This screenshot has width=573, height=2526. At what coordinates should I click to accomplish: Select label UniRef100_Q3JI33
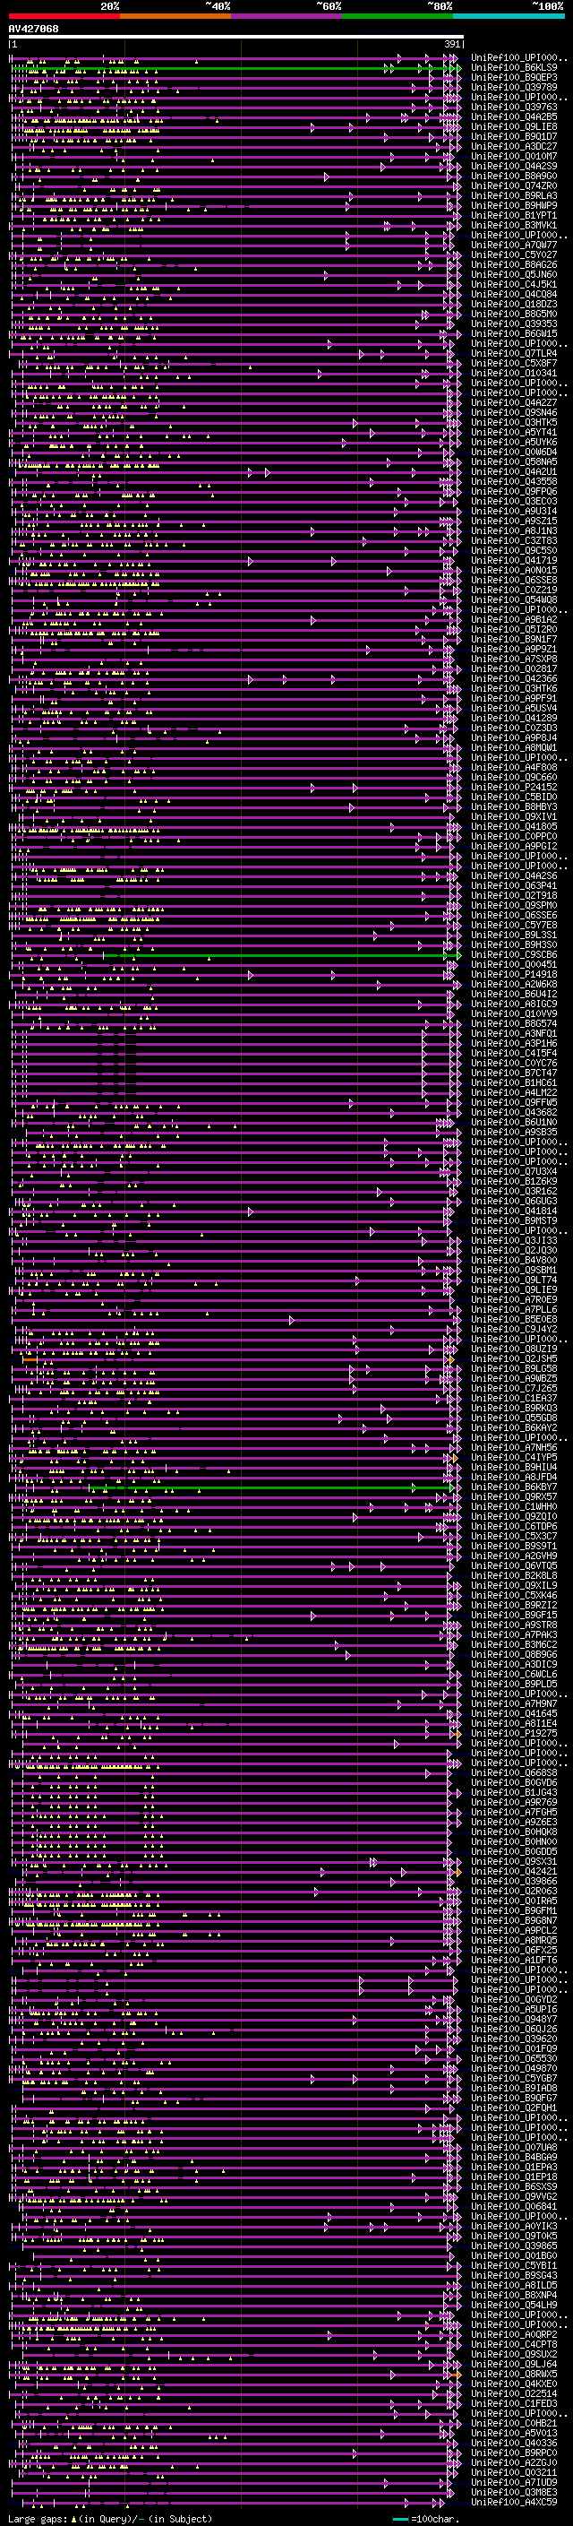coord(514,1240)
